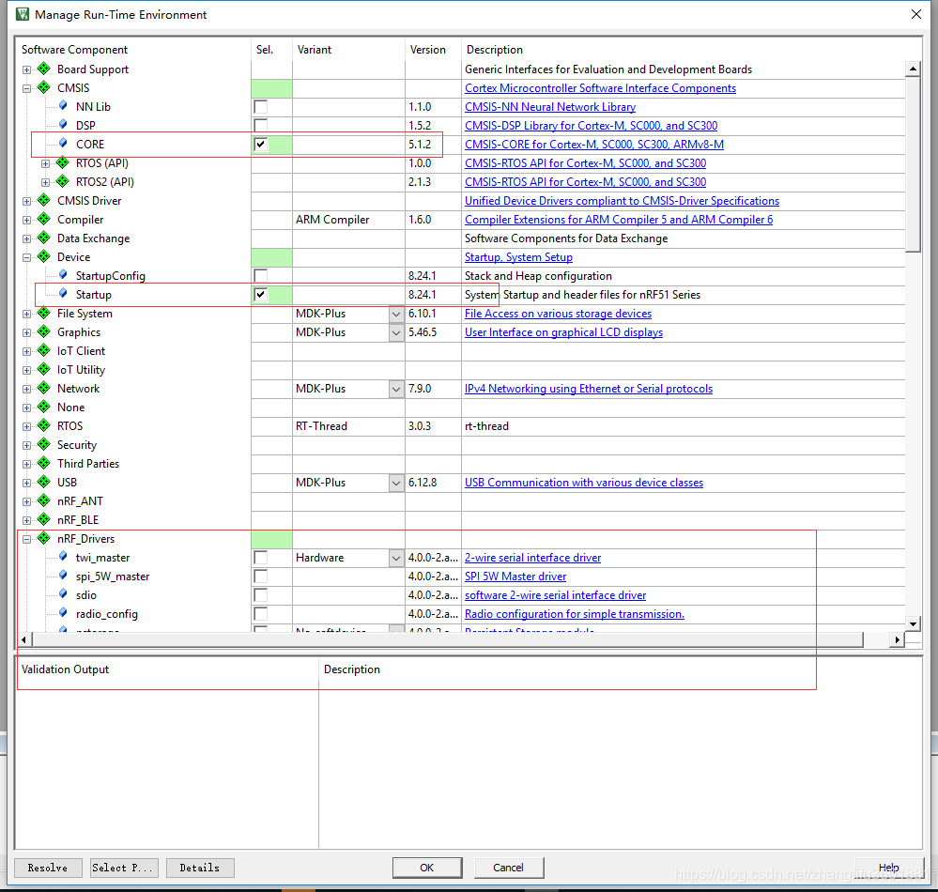938x892 pixels.
Task: Disable the Startup checkbox under Device
Action: click(259, 294)
